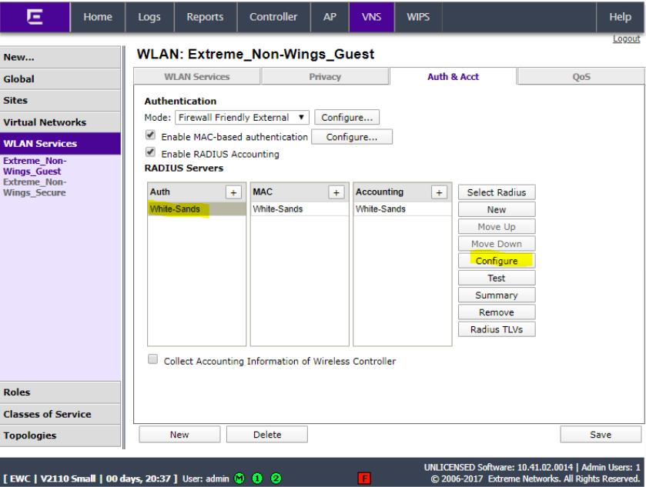Open Extreme_Non-Wings_Guest WLAN in sidebar
The height and width of the screenshot is (487, 646).
pos(35,166)
